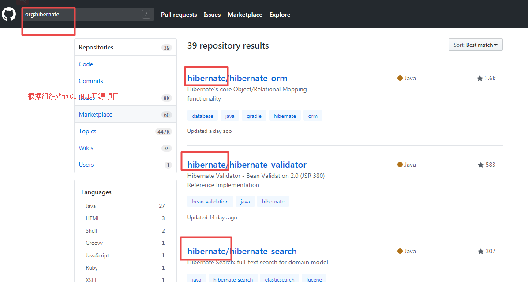This screenshot has width=528, height=282.
Task: Open the hibernate/hibernate-validator repository link
Action: pos(247,165)
